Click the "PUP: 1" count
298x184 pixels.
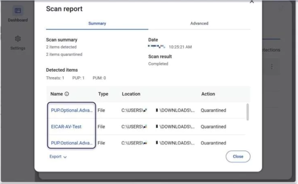tap(78, 78)
